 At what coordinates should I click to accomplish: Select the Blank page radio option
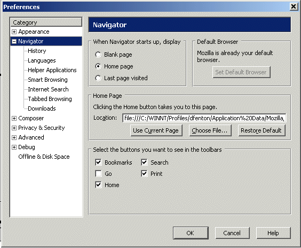click(x=98, y=55)
